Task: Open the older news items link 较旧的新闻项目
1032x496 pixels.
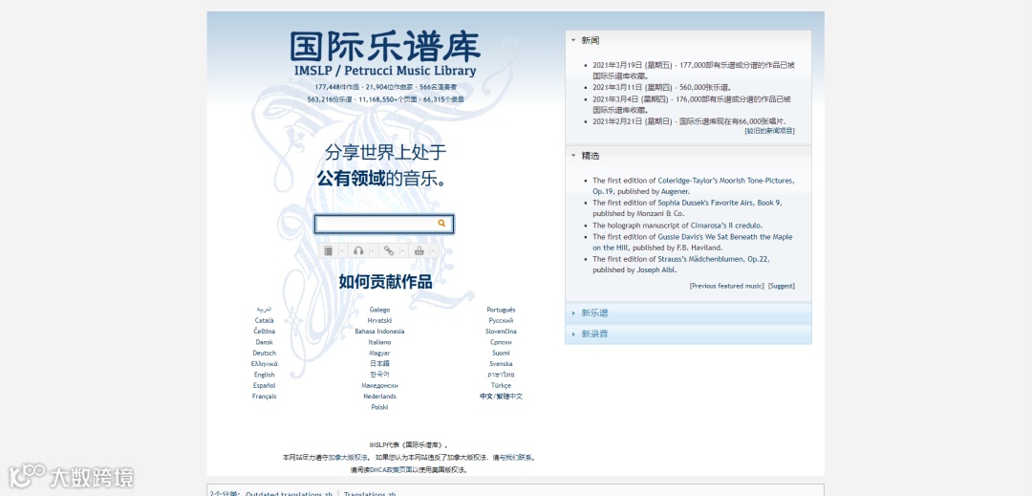Action: pyautogui.click(x=770, y=131)
